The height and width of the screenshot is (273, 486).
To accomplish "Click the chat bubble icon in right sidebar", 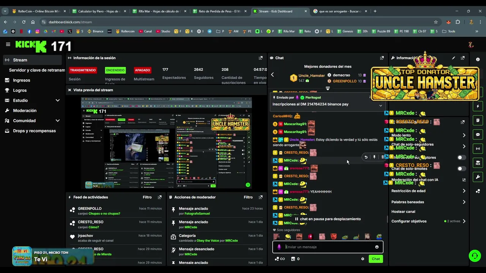I will (478, 135).
